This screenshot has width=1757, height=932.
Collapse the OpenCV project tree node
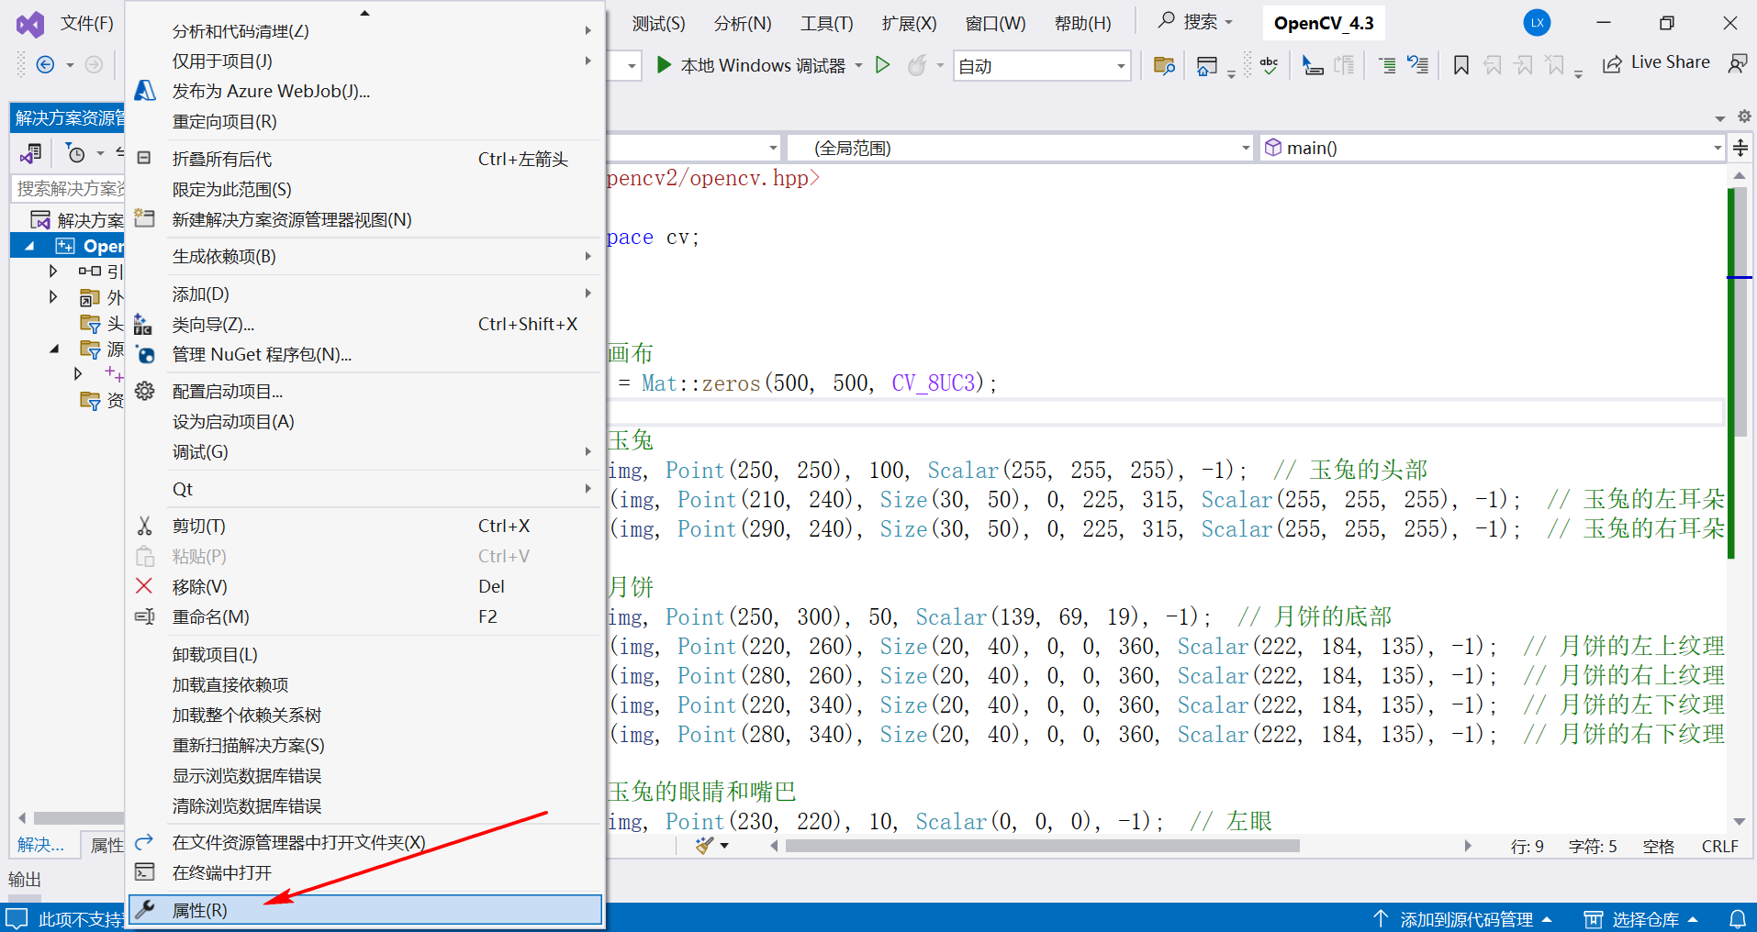29,246
